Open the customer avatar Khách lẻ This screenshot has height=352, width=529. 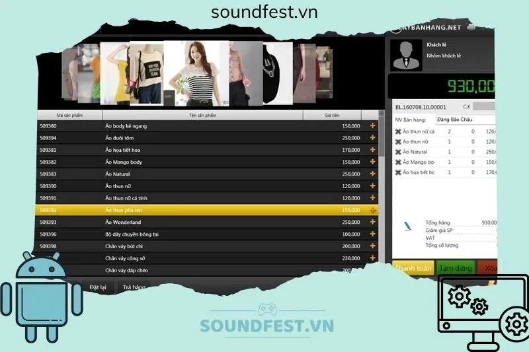coord(405,55)
